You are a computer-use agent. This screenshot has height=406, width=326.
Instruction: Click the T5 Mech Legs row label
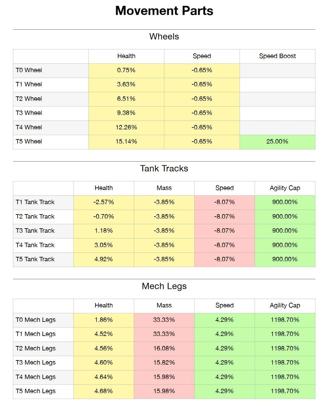tap(36, 391)
